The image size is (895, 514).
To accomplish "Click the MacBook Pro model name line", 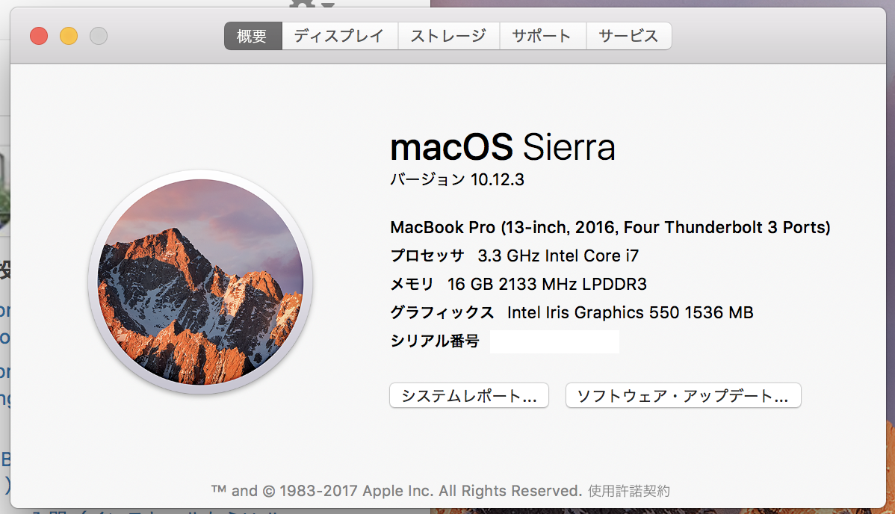I will 610,227.
